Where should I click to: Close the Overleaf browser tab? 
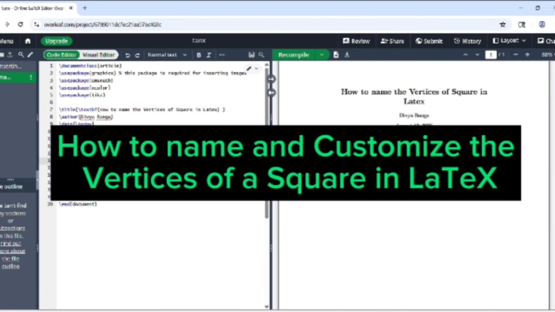coord(71,8)
